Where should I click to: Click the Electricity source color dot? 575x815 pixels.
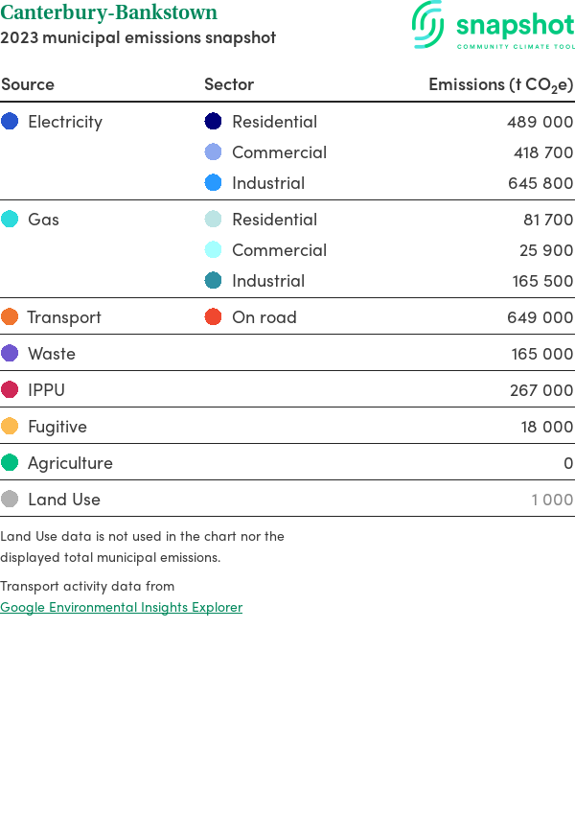click(10, 122)
